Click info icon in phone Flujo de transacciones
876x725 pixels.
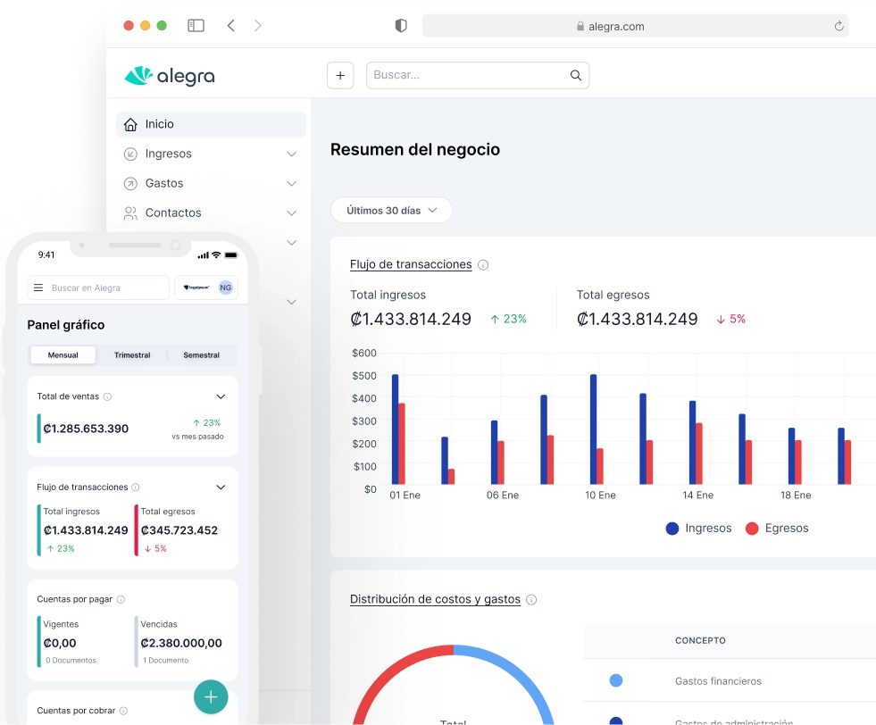click(x=135, y=487)
